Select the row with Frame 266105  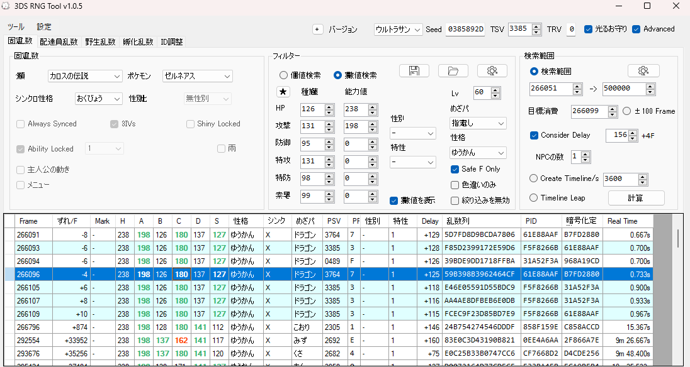click(x=328, y=288)
